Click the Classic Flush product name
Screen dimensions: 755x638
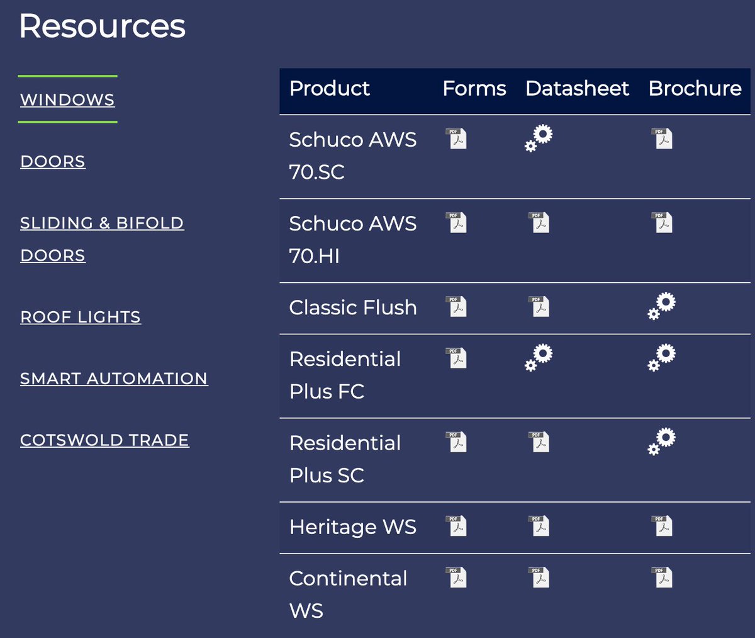[x=353, y=307]
